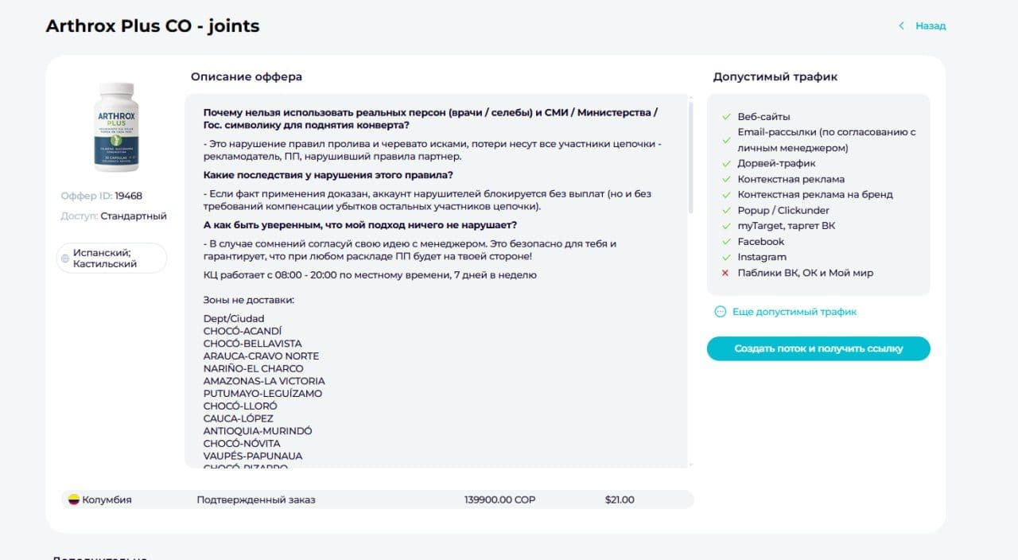Image resolution: width=1018 pixels, height=560 pixels.
Task: Click the scroll down arrow in description
Action: tap(690, 464)
